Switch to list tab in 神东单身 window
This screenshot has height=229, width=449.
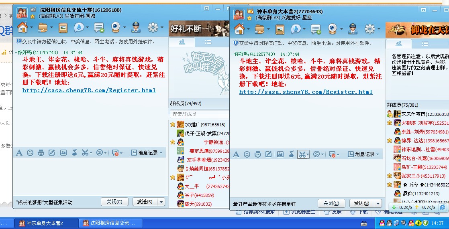pyautogui.click(x=425, y=44)
